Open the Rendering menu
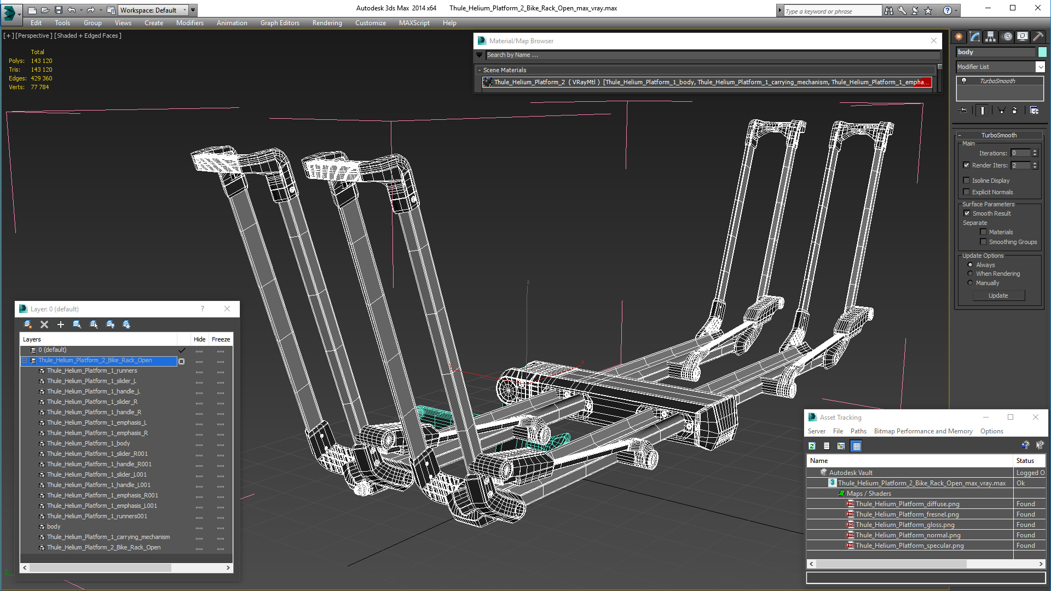 point(327,23)
